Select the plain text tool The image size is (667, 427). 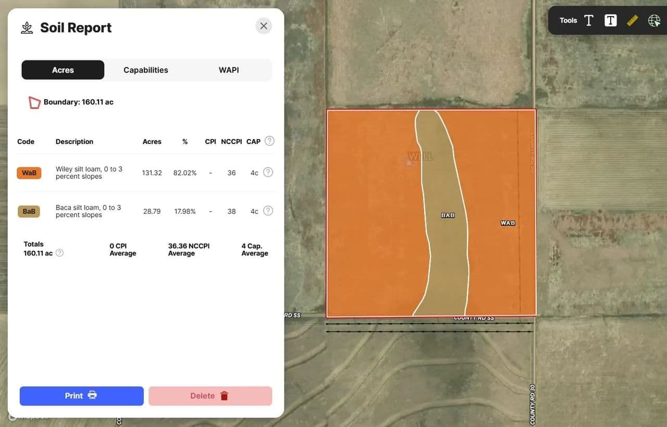[x=589, y=20]
